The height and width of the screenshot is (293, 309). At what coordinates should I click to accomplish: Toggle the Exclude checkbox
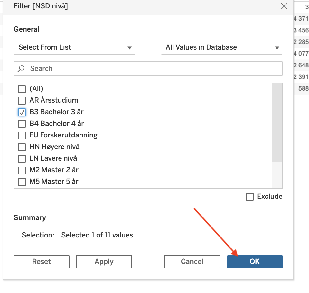click(x=250, y=197)
